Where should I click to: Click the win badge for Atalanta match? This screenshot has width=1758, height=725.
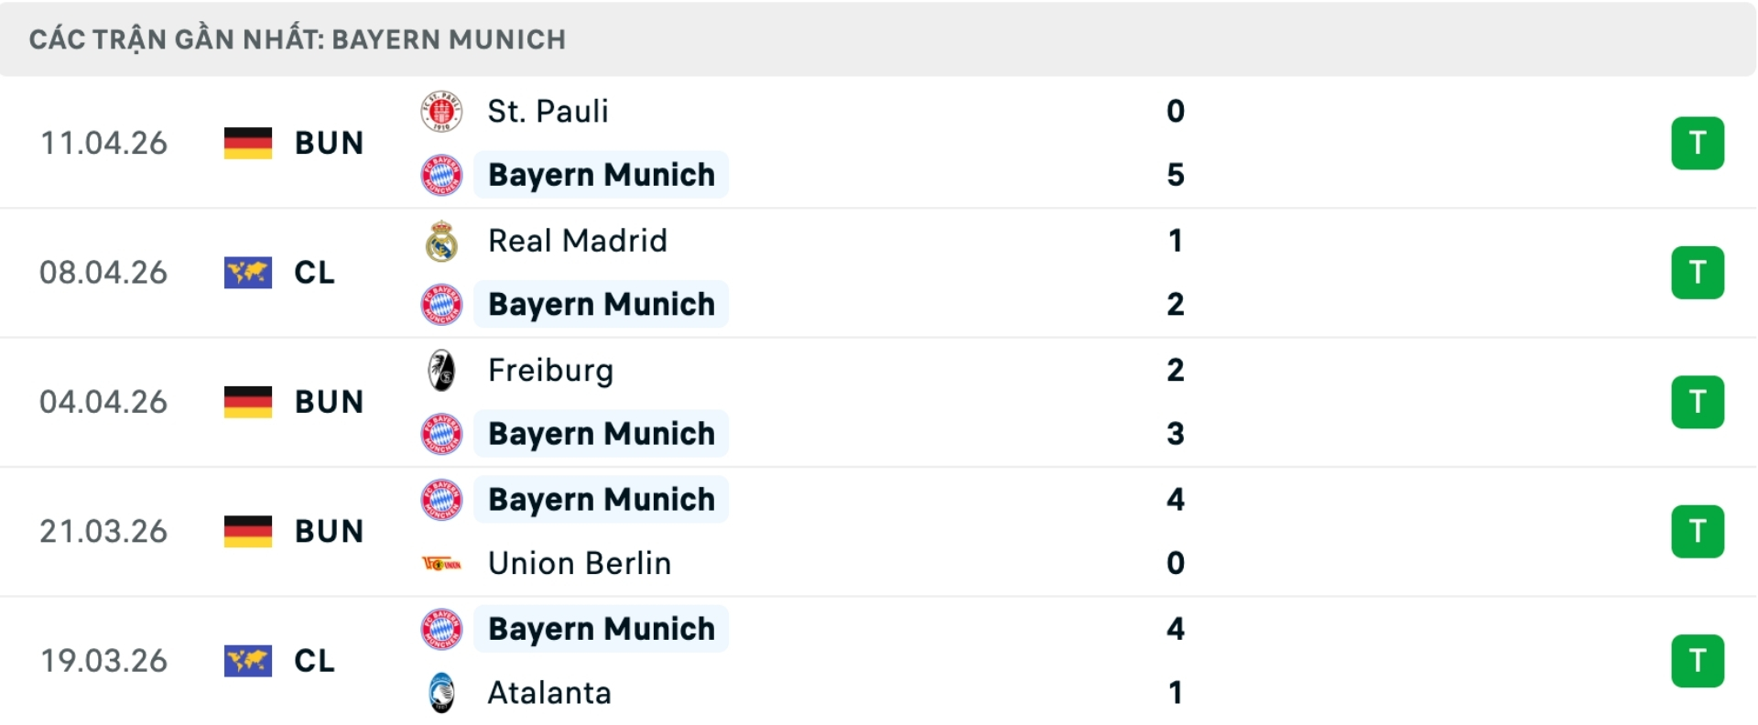click(1697, 661)
